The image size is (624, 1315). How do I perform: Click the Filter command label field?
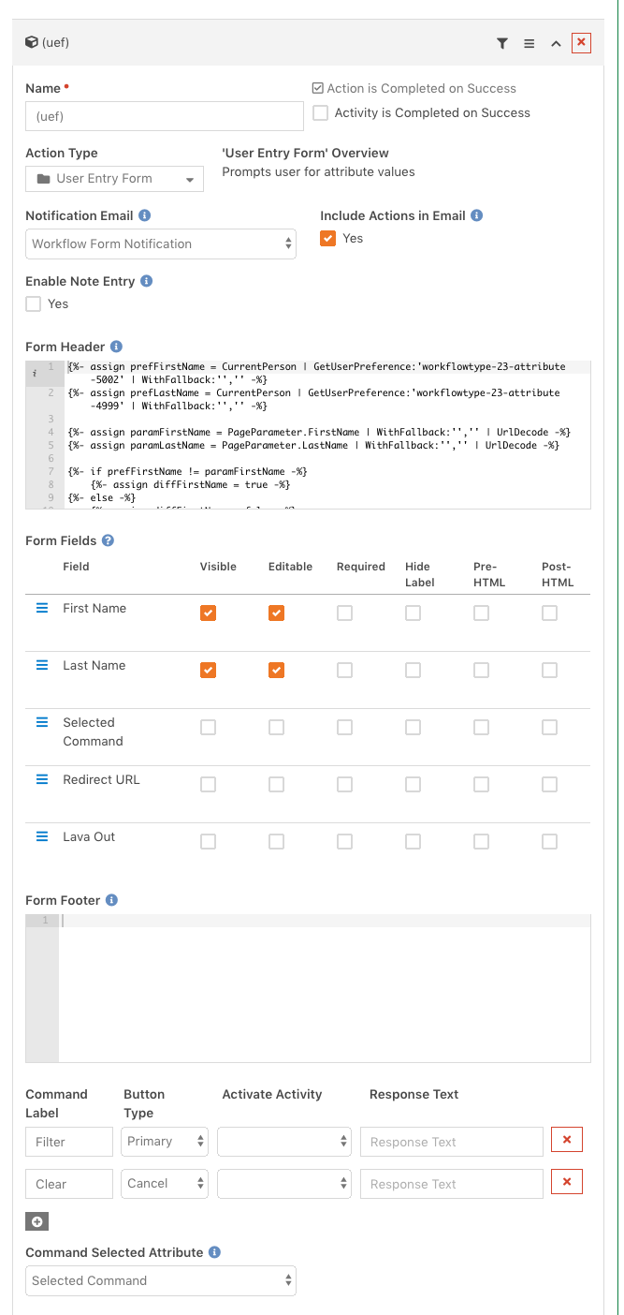[x=69, y=1142]
